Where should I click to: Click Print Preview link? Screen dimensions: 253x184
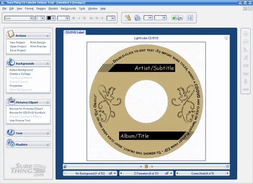point(38,46)
